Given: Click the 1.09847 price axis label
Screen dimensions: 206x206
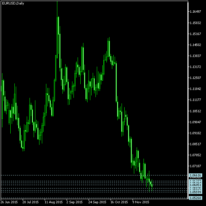Looking at the screenshot, I should (x=195, y=122).
